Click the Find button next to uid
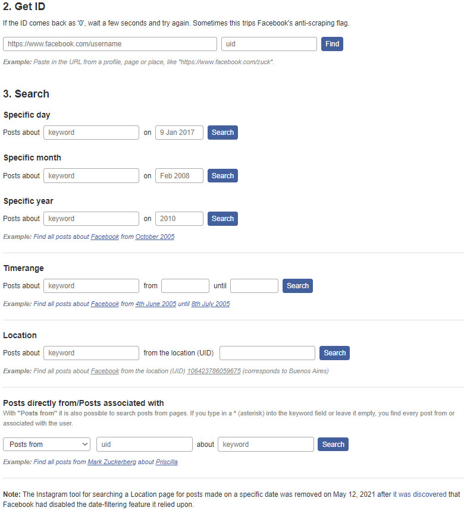 [x=332, y=44]
